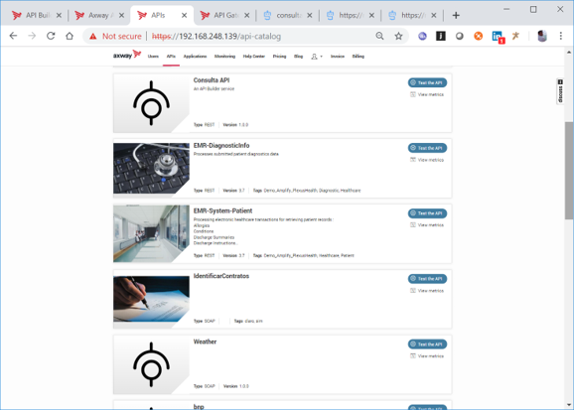
Task: Click View metrics icon for Weather
Action: 413,355
